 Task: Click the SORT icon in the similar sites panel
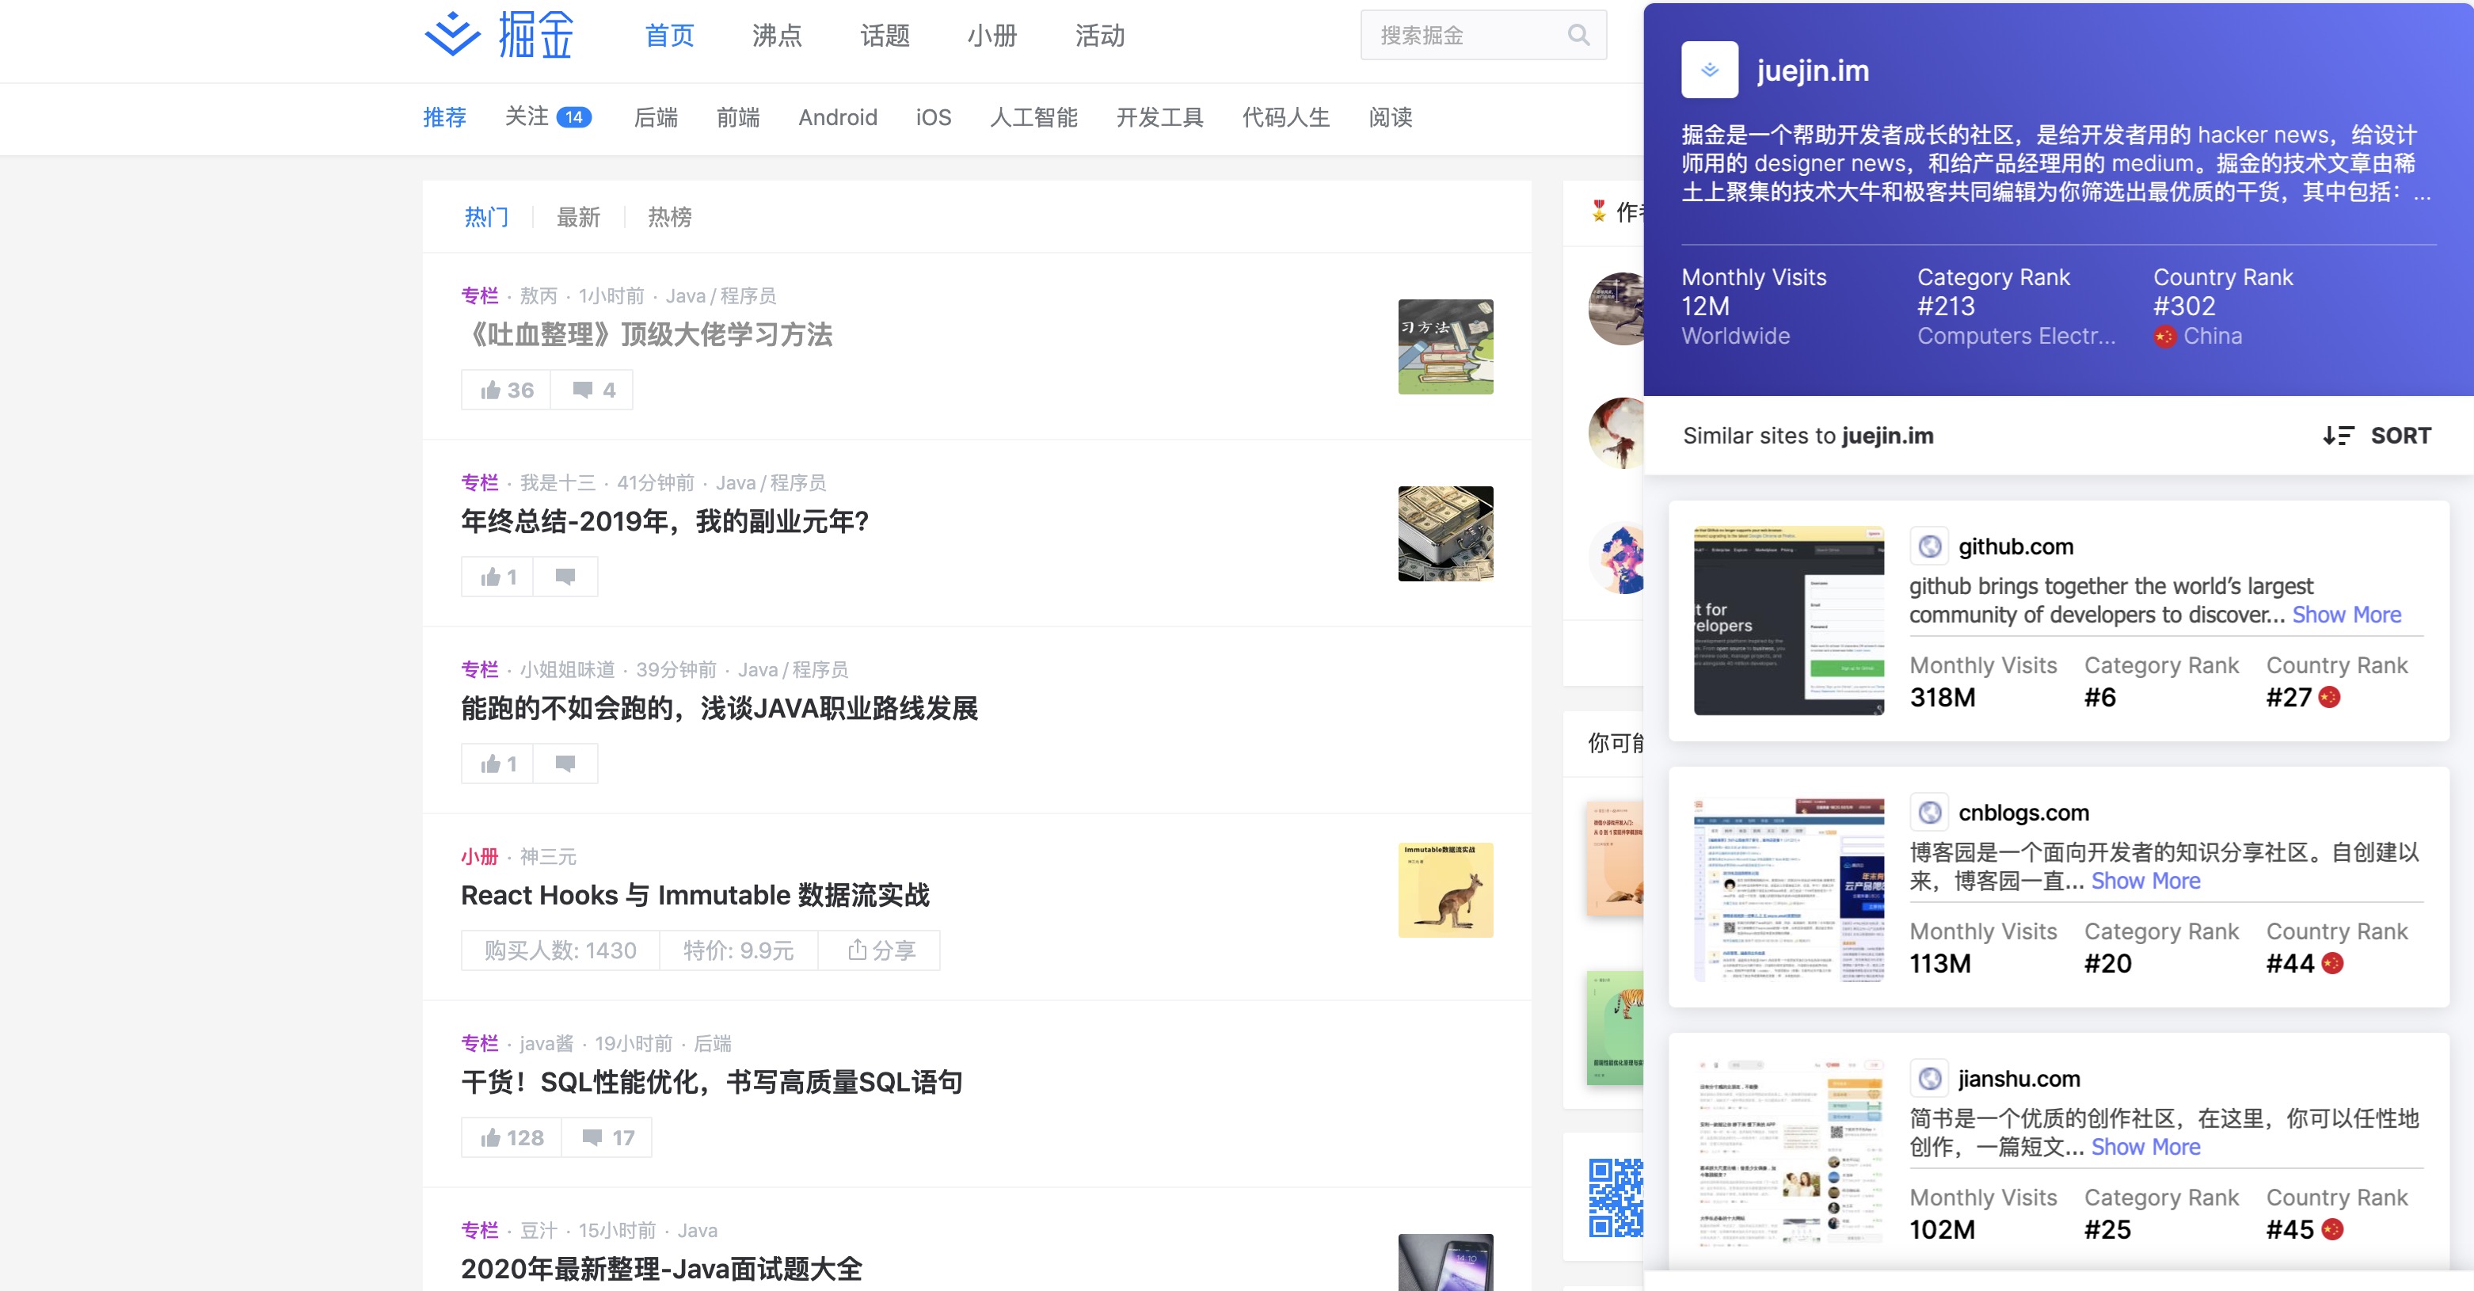tap(2339, 435)
